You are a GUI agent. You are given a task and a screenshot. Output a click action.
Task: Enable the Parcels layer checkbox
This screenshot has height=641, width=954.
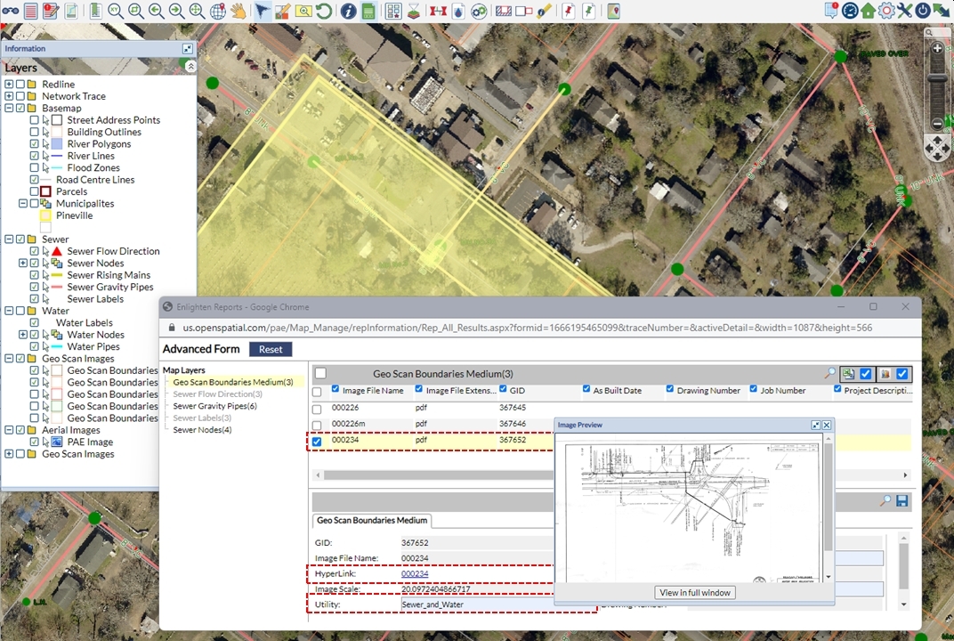(x=35, y=191)
